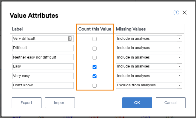Image resolution: width=196 pixels, height=118 pixels.
Task: Click the Count this Value column header
Action: 95,29
